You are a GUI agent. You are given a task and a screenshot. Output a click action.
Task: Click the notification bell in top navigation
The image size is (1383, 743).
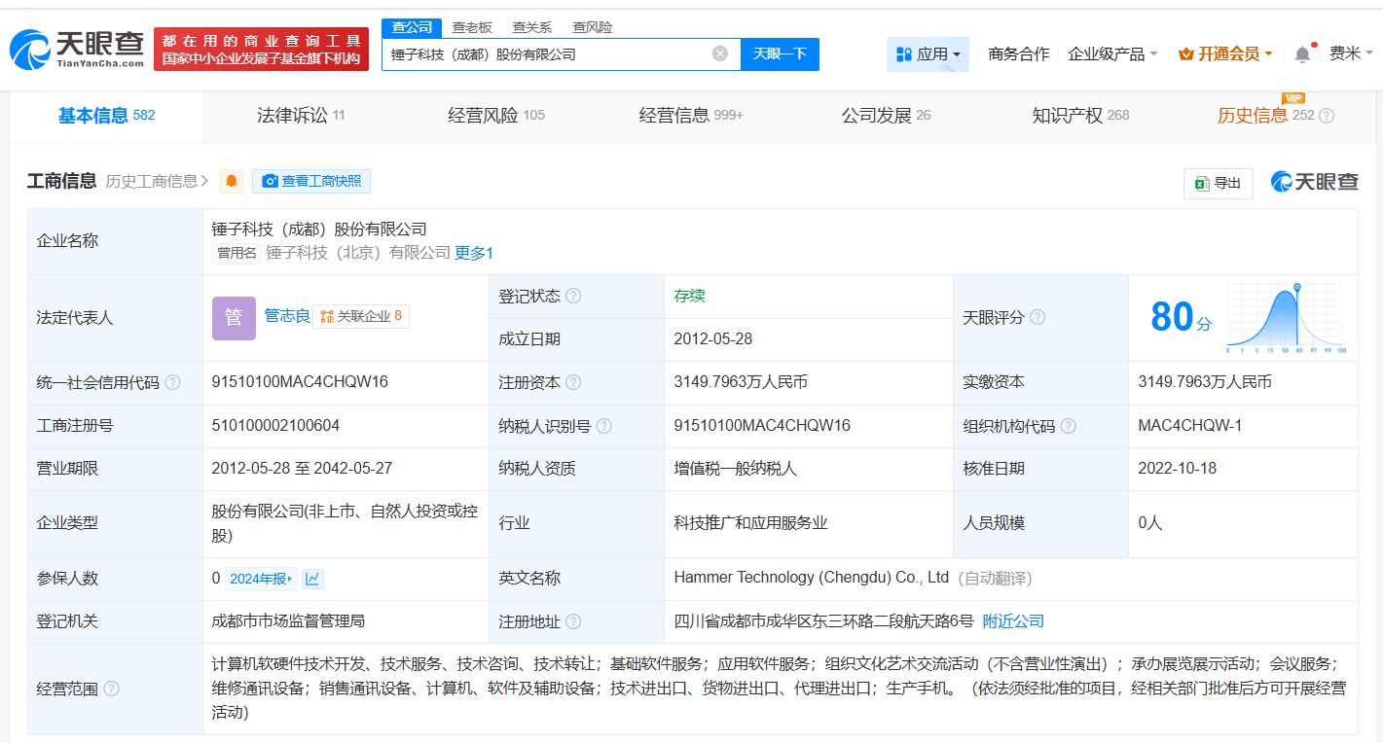point(1301,55)
